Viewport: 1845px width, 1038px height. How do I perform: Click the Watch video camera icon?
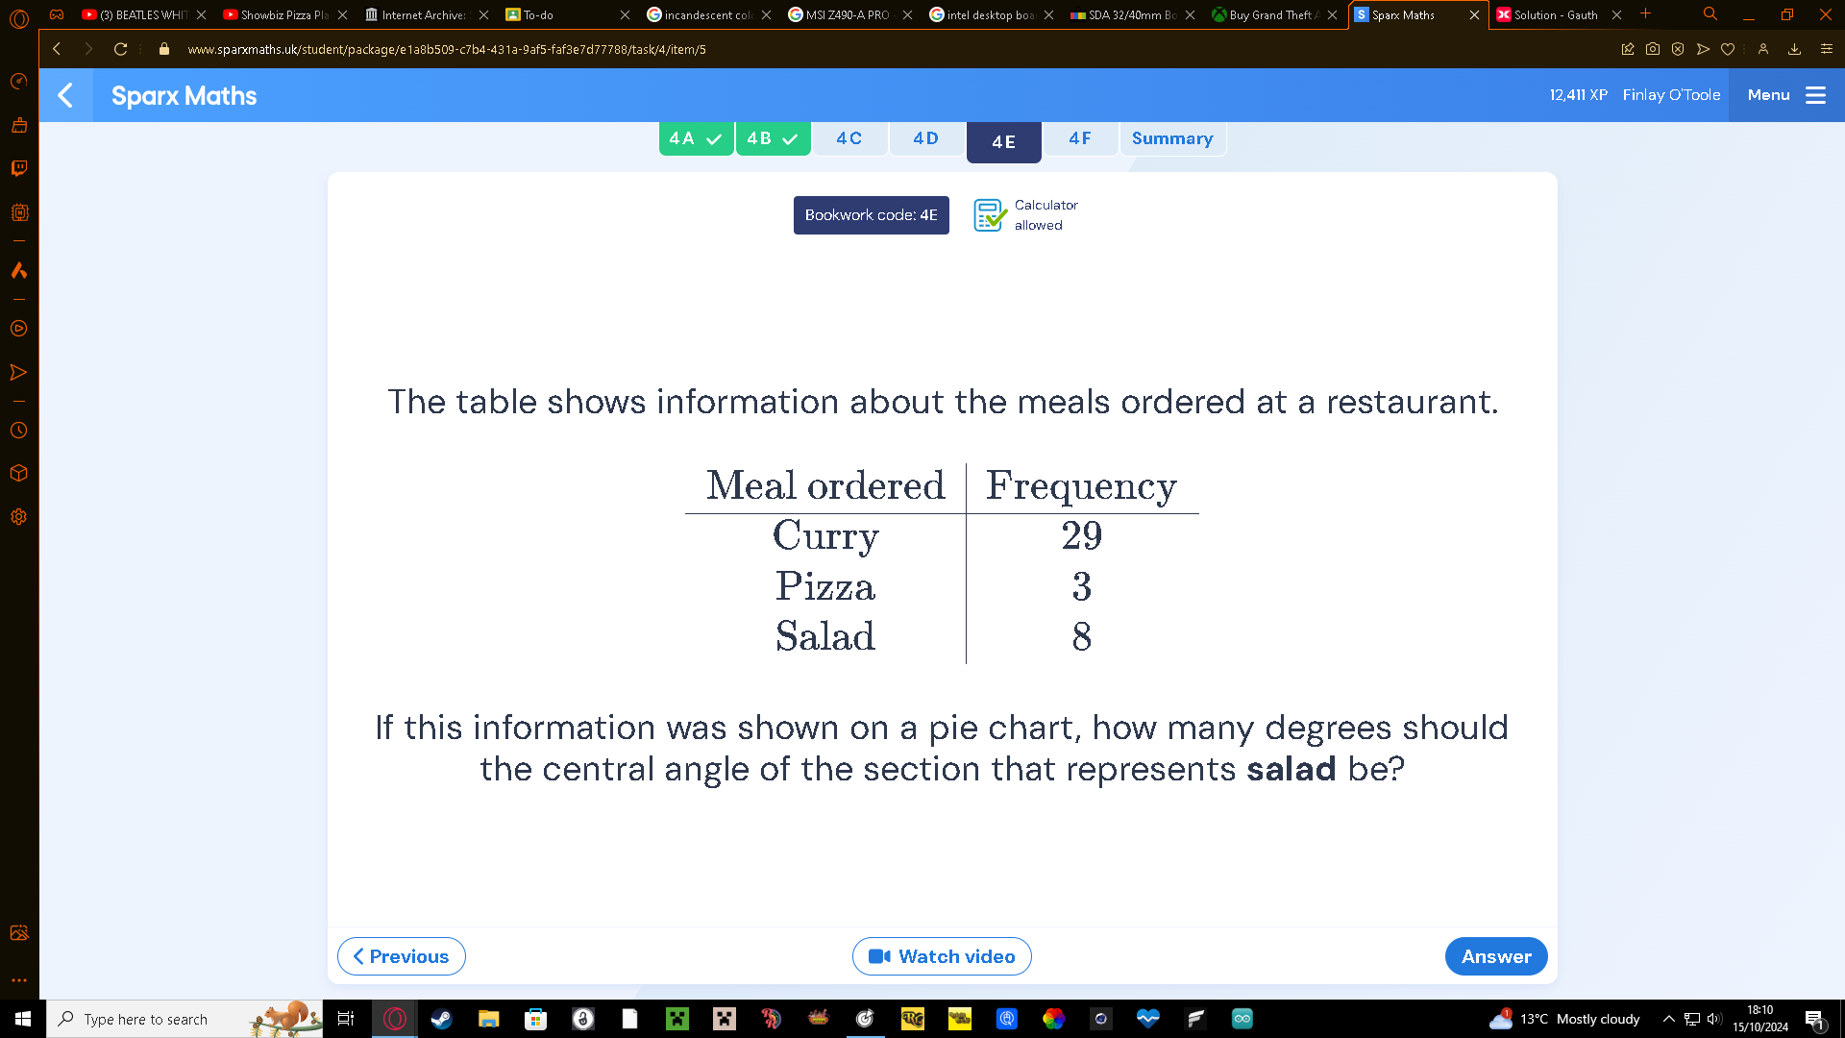879,955
